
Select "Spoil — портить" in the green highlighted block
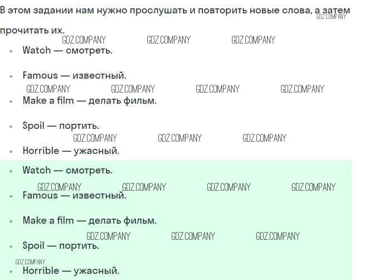pyautogui.click(x=61, y=245)
